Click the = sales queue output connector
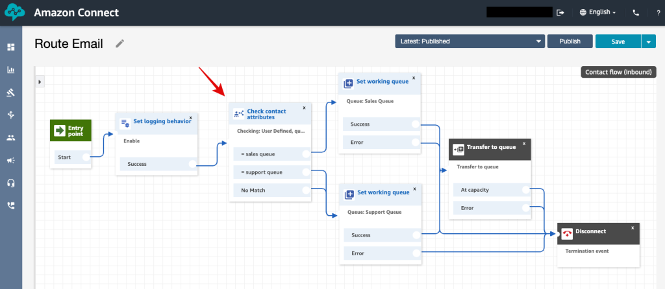 (307, 154)
